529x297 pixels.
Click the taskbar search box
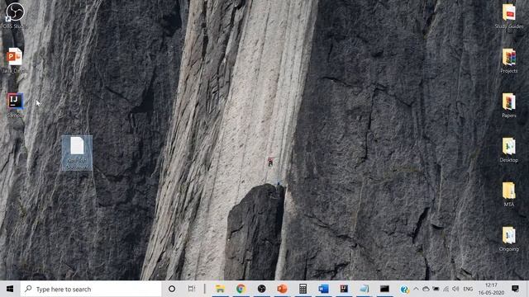pos(91,289)
